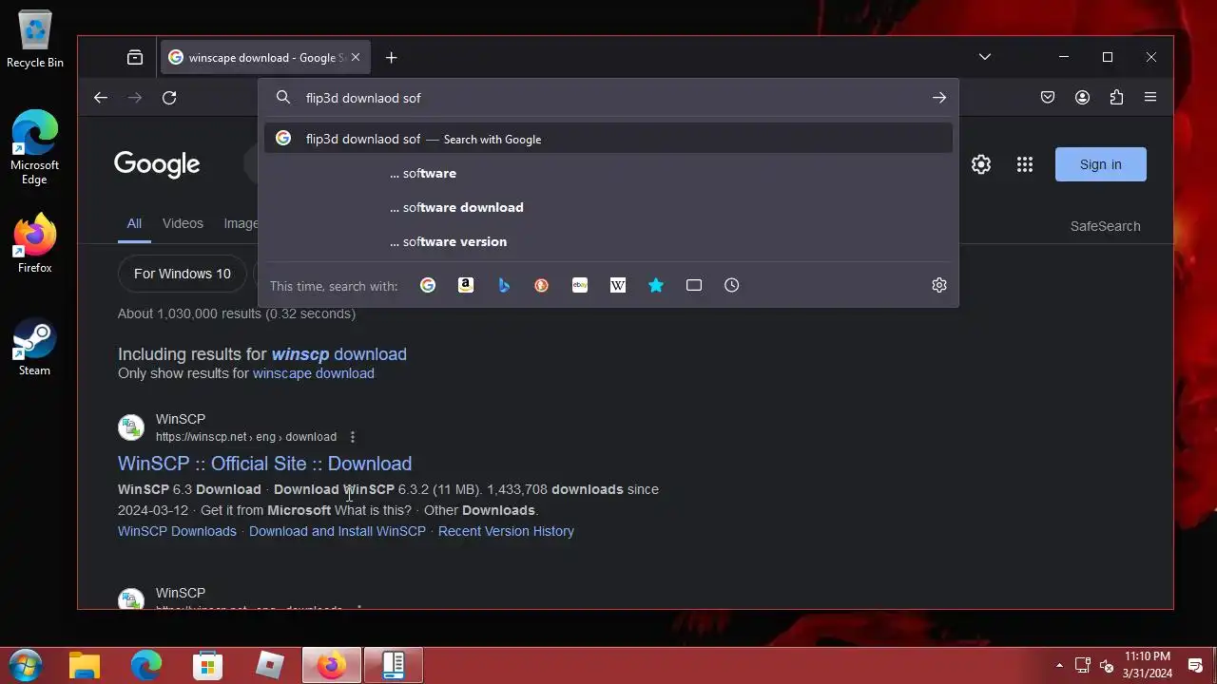Screen dimensions: 1217x684
Task: Search history using the clock icon
Action: 732,285
